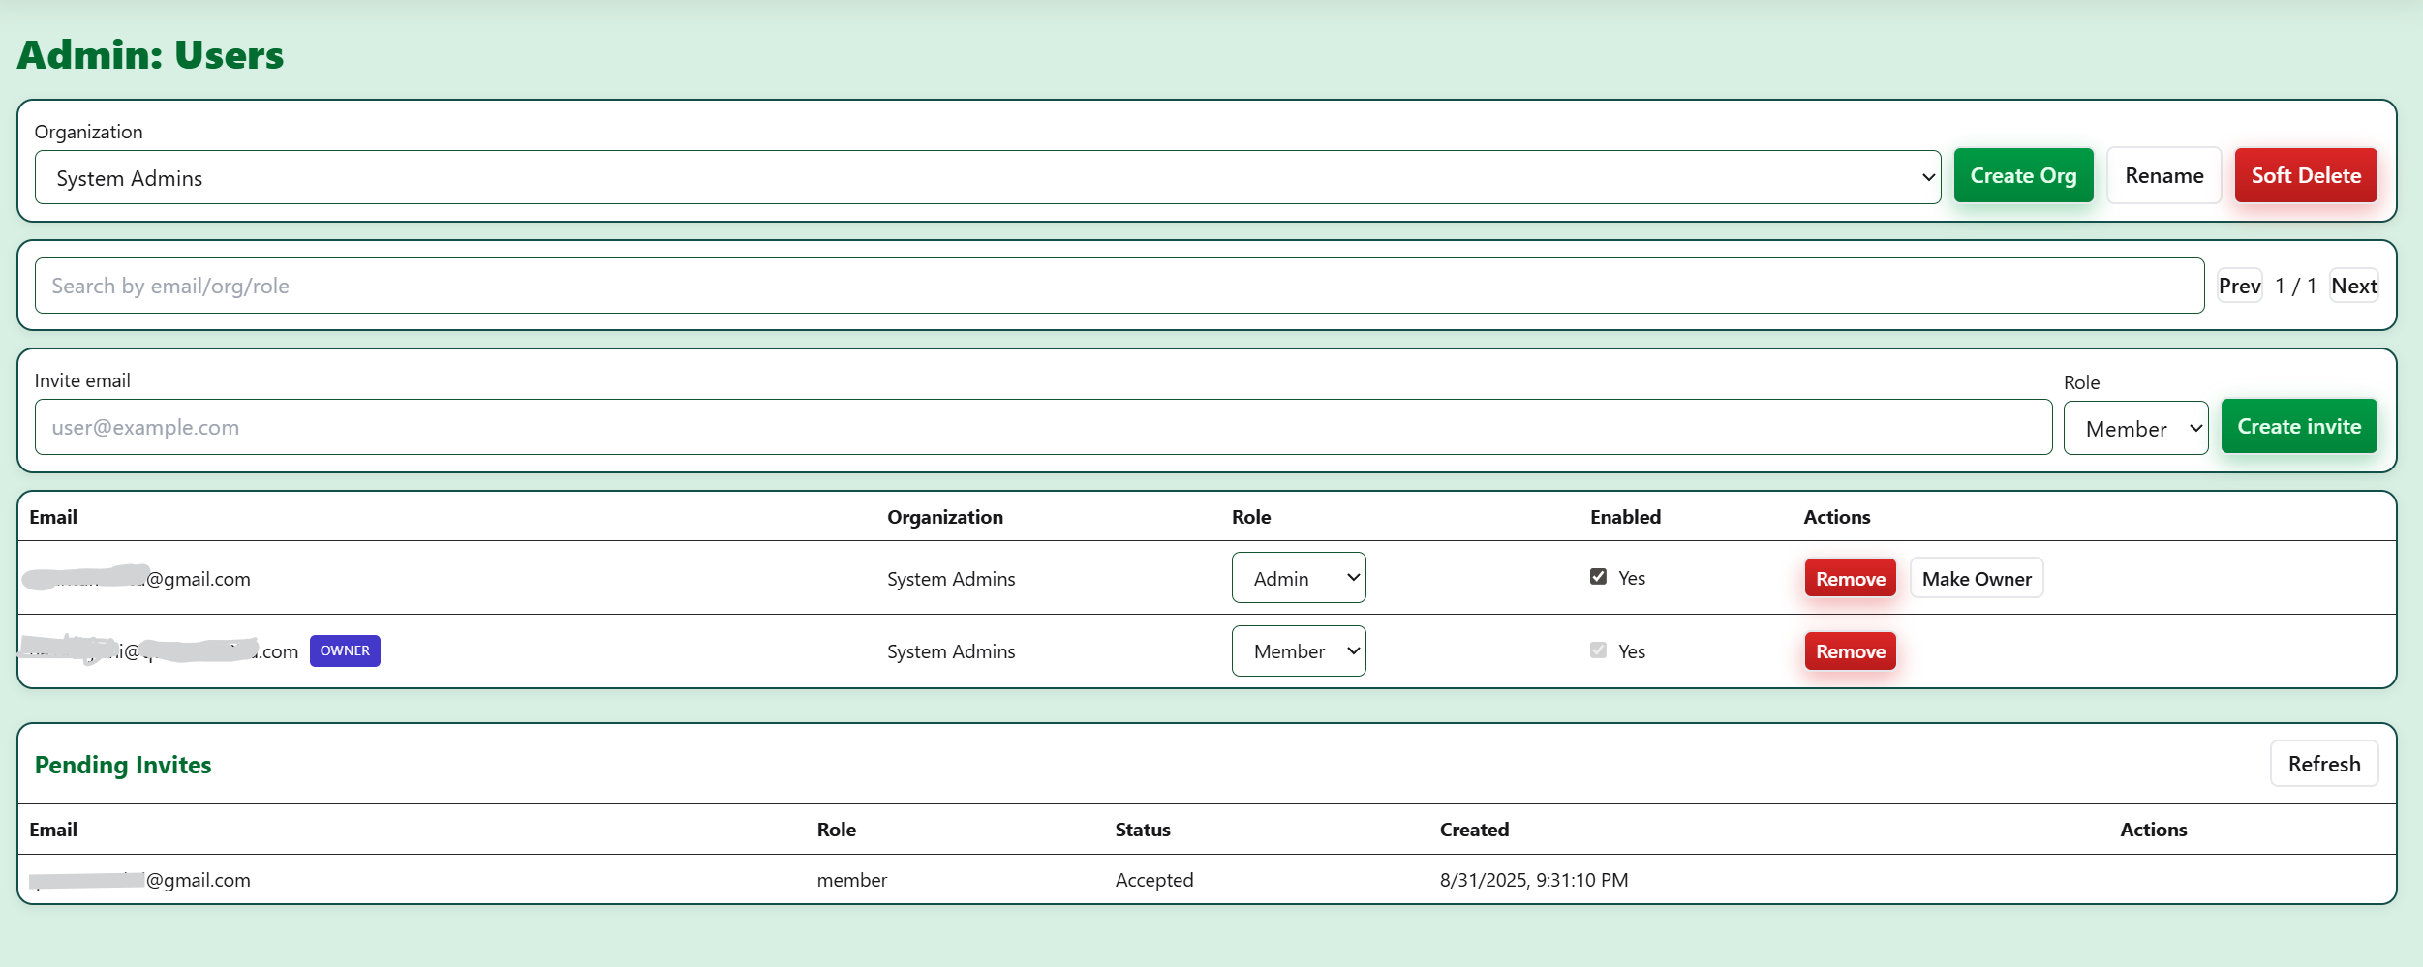The image size is (2423, 967).
Task: Select the Admin: Users heading
Action: (149, 54)
